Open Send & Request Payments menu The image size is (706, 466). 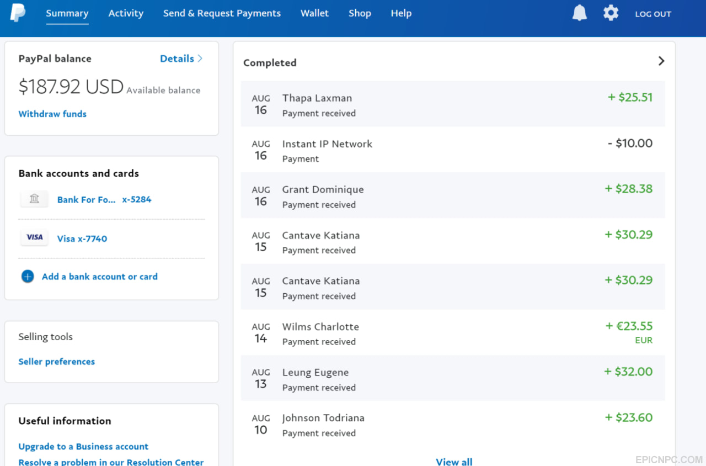click(x=222, y=13)
